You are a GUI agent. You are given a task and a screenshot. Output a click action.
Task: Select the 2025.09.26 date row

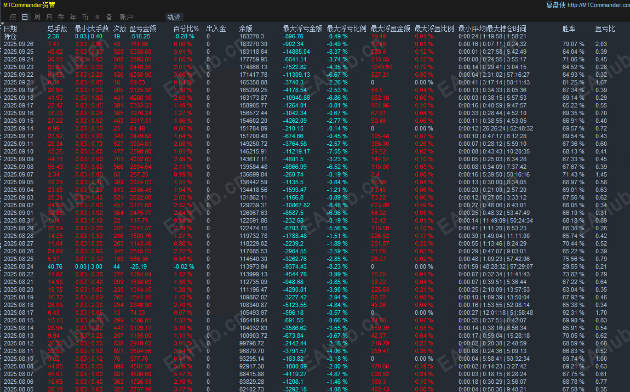[x=315, y=44]
